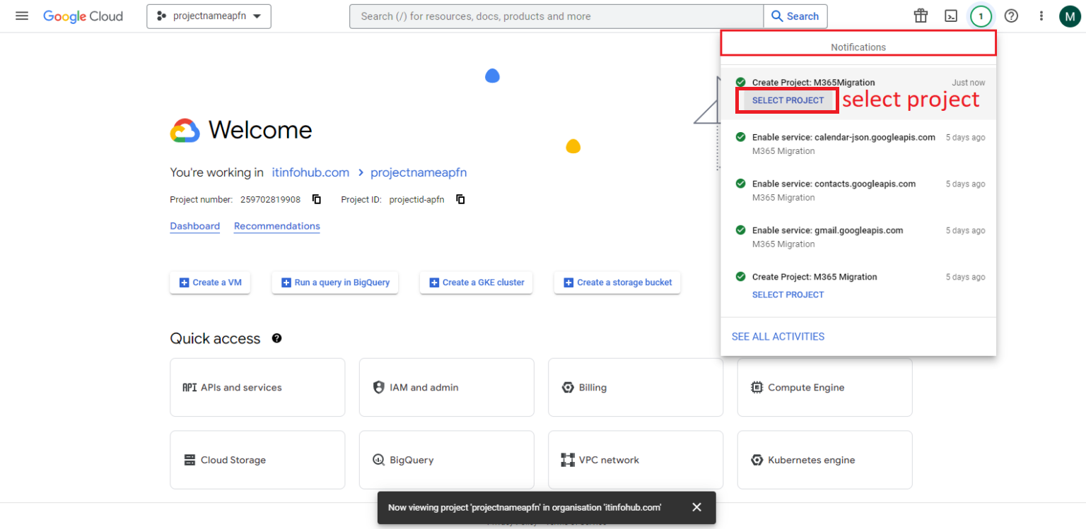Copy the project ID

tap(460, 199)
